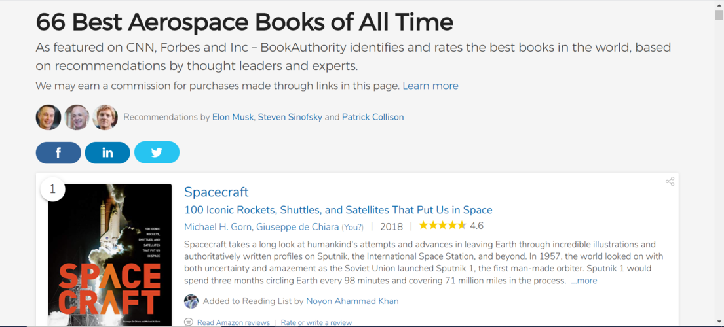Click the speech bubble reviews icon
The image size is (724, 327).
189,322
